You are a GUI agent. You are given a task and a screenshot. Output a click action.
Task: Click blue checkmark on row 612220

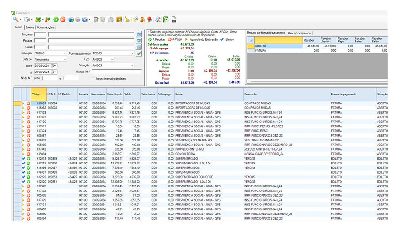pyautogui.click(x=23, y=182)
